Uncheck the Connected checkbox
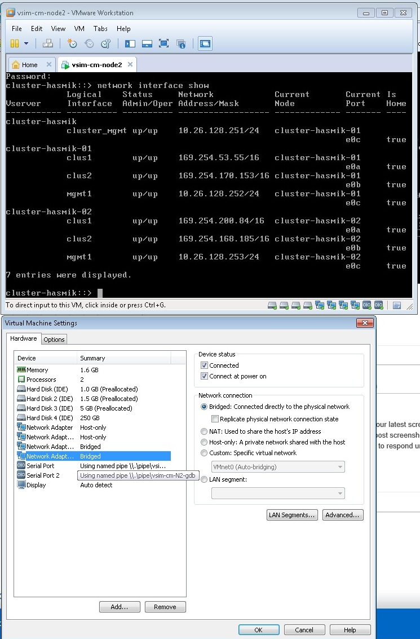The width and height of the screenshot is (420, 639). (x=205, y=365)
